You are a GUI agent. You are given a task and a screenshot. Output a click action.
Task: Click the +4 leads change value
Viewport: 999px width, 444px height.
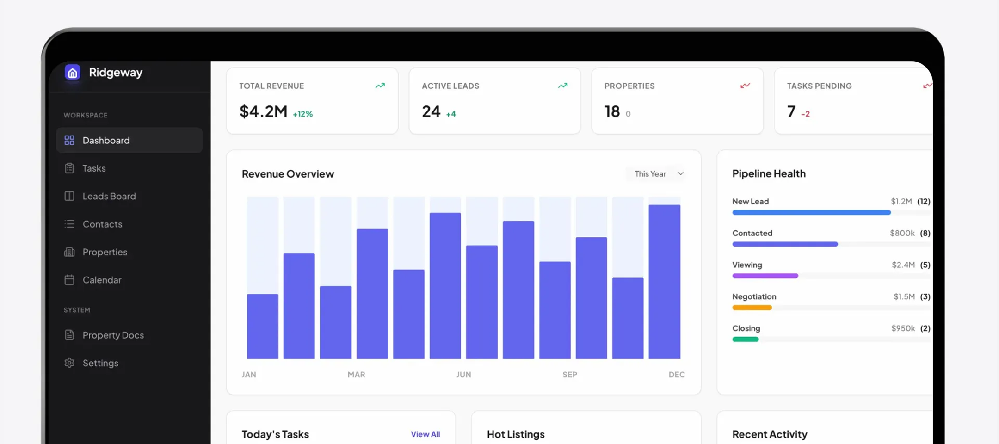[x=451, y=114]
